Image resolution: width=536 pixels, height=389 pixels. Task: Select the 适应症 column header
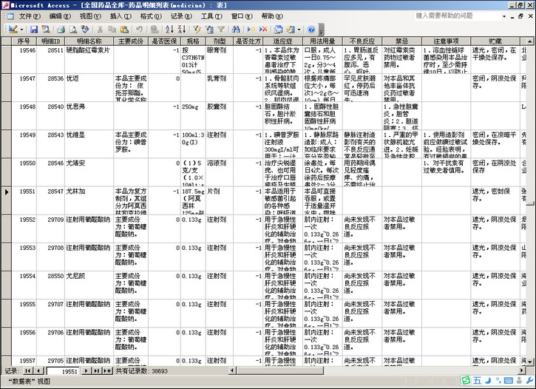pyautogui.click(x=282, y=41)
